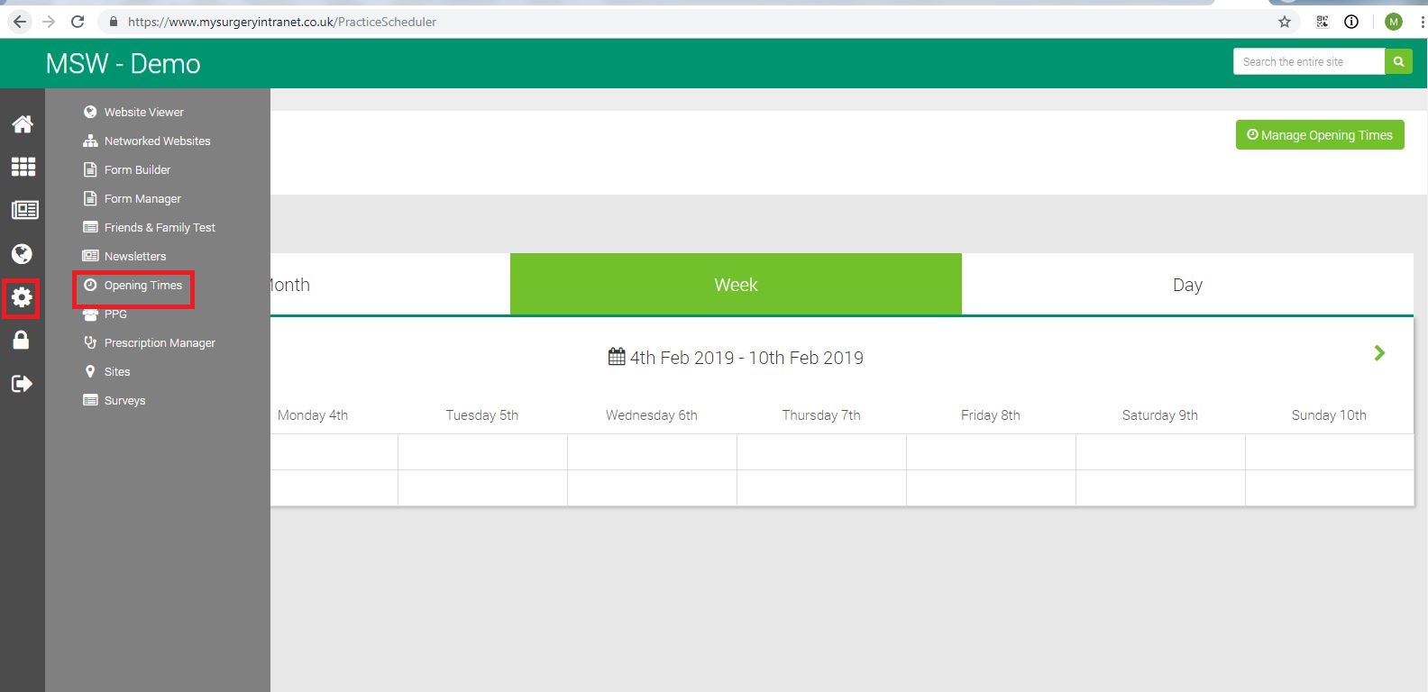Image resolution: width=1428 pixels, height=692 pixels.
Task: Click the calendar icon beside the date range
Action: click(x=617, y=357)
